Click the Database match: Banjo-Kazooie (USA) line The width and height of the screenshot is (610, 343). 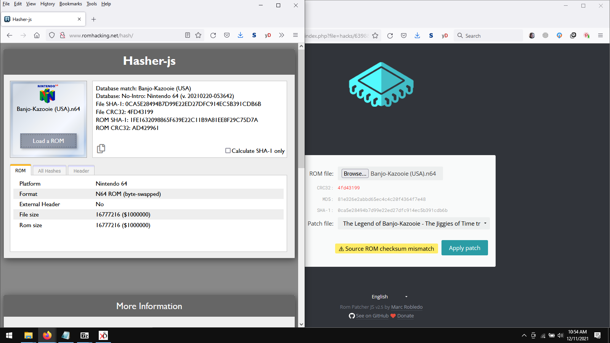(x=143, y=88)
